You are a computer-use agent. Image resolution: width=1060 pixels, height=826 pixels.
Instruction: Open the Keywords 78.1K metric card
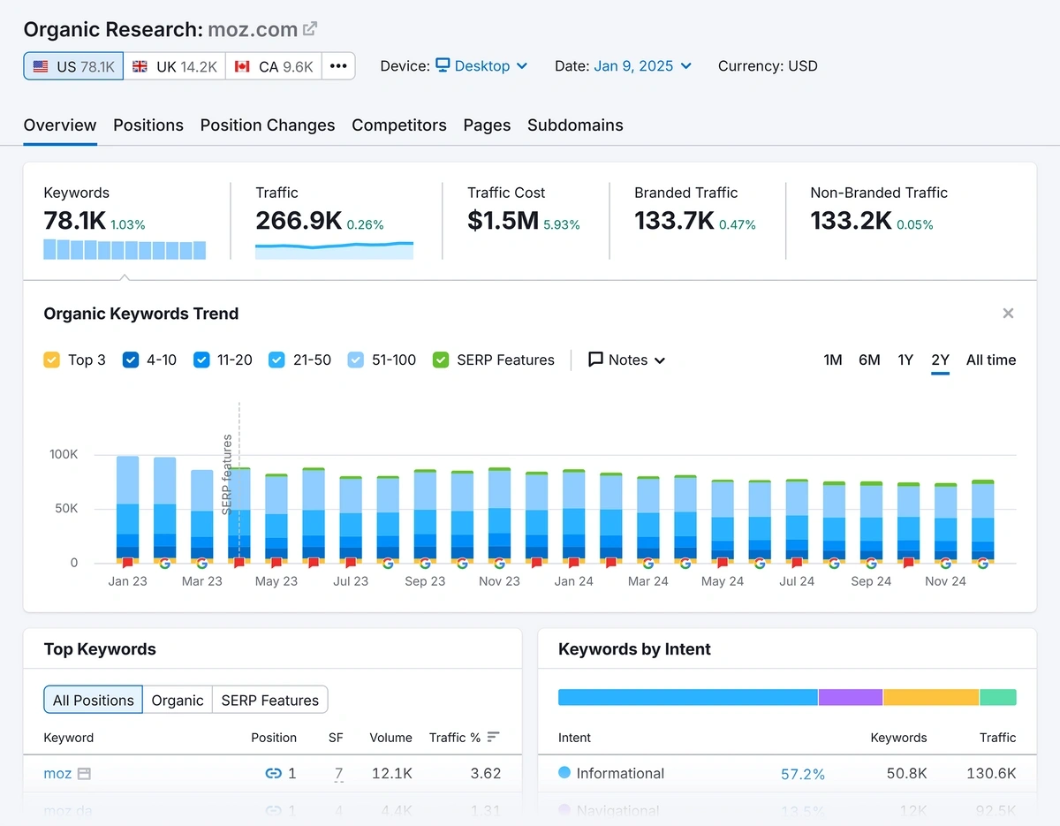(x=125, y=221)
